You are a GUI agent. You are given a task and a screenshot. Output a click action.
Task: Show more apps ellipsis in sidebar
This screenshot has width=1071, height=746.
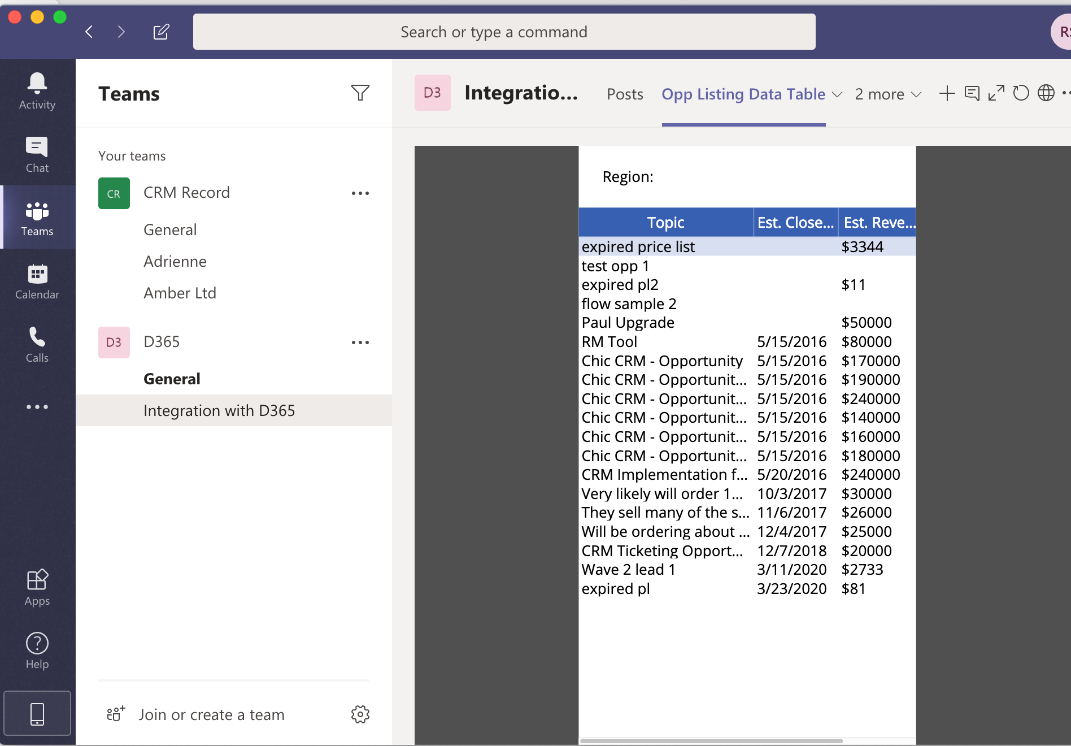37,407
